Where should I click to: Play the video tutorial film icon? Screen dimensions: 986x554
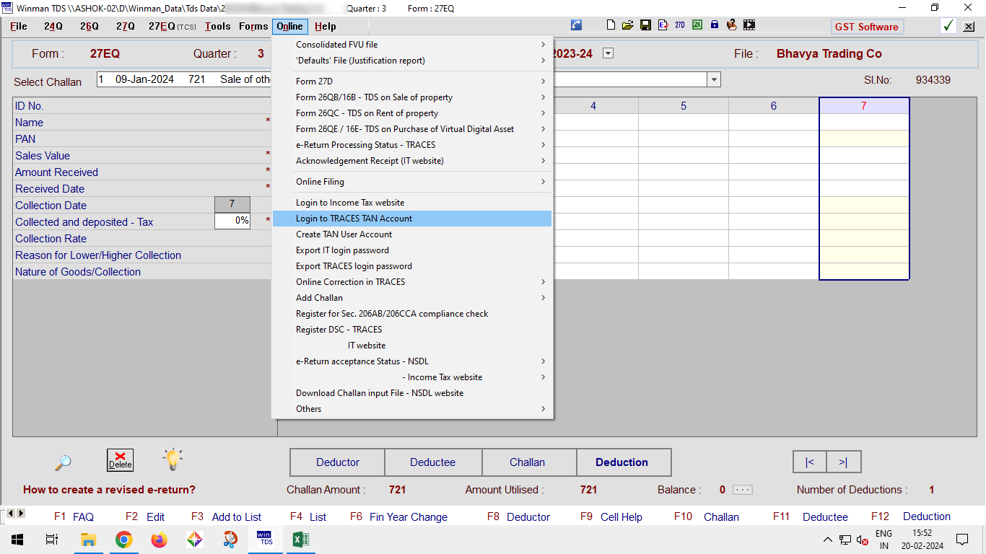point(749,25)
